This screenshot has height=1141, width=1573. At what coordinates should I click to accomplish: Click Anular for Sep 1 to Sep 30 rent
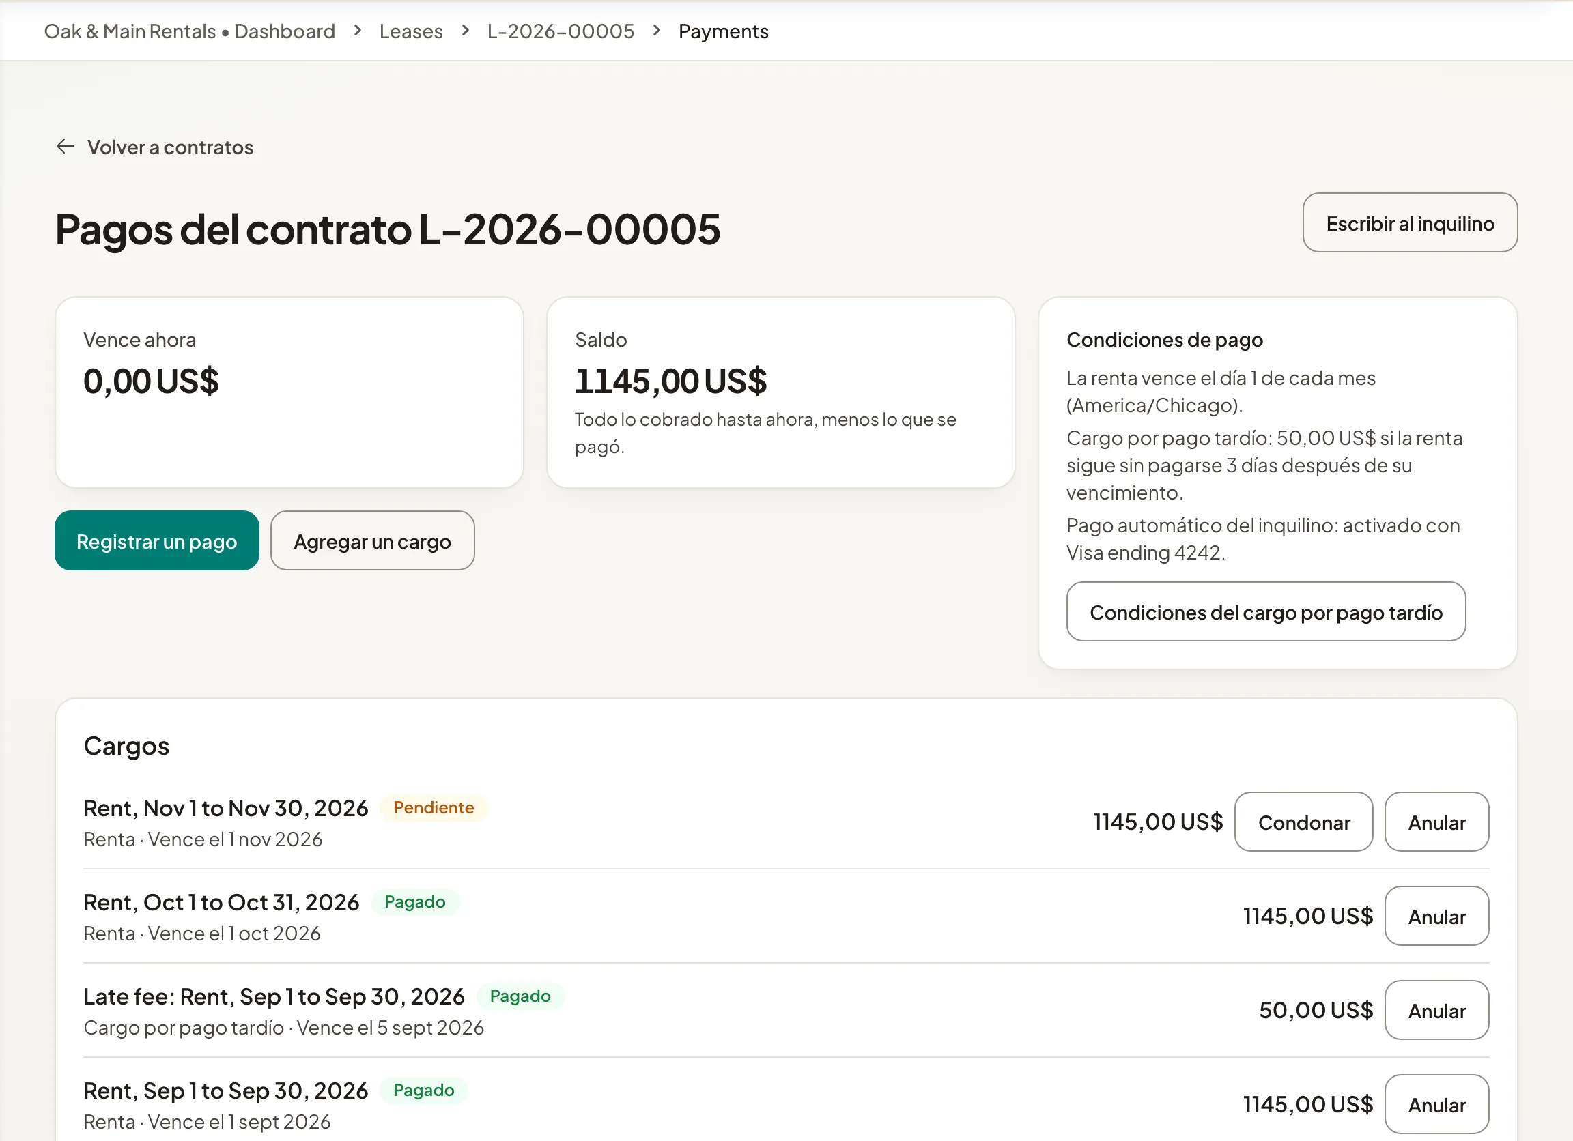[x=1436, y=1105]
